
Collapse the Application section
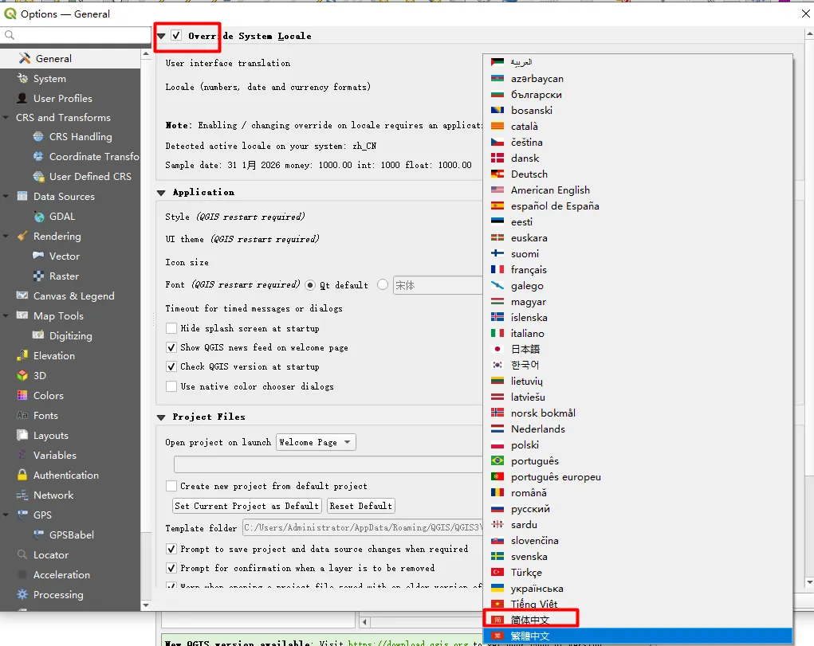point(162,193)
